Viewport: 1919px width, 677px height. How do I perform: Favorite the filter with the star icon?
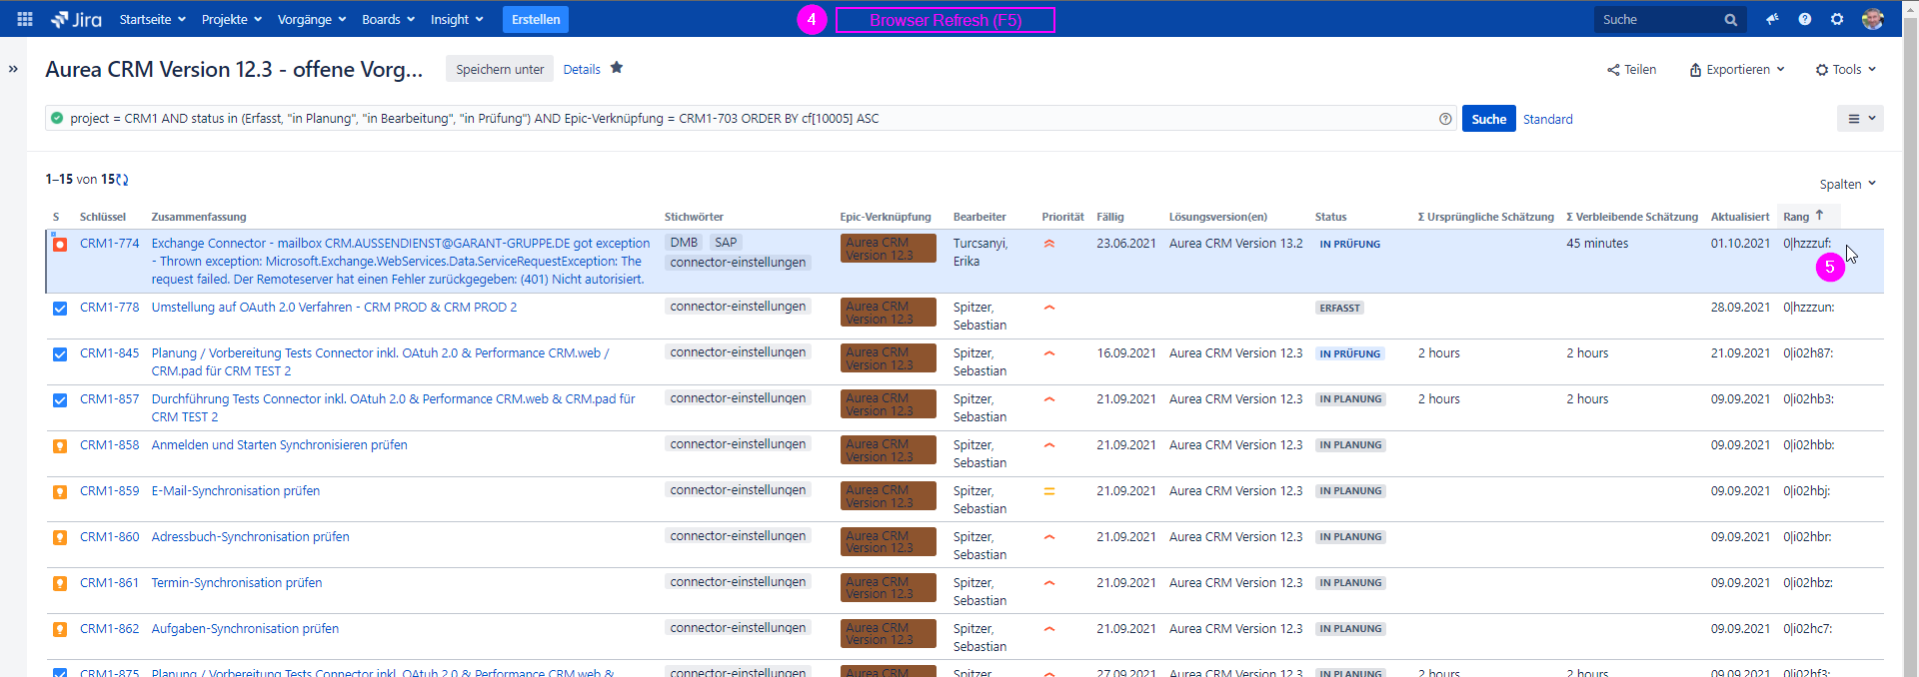(x=617, y=68)
